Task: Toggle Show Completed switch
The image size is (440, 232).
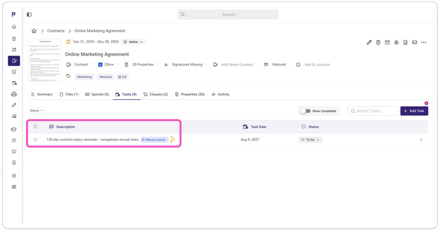Action: (306, 111)
